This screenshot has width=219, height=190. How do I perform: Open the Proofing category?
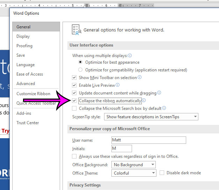tap(36, 46)
